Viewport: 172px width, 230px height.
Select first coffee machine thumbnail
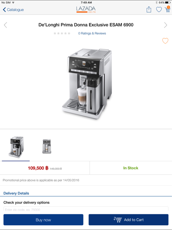[x=16, y=147]
